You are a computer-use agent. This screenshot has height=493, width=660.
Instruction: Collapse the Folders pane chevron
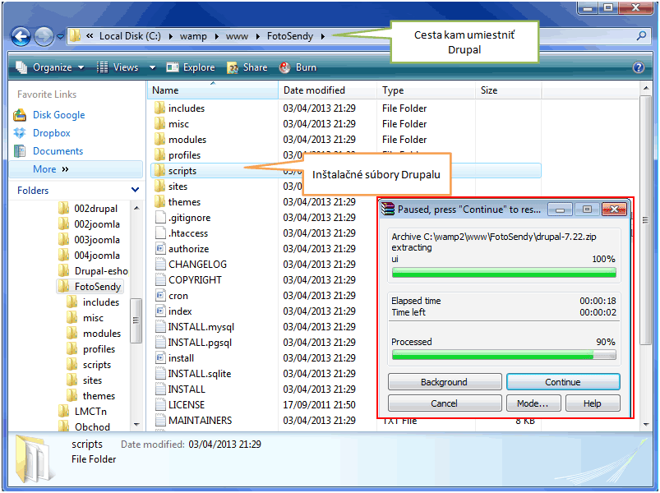pos(135,190)
